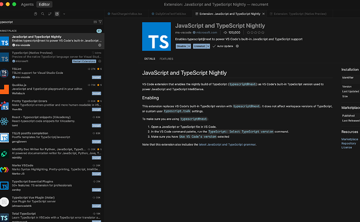Open the Source Control branch icon

50,14
